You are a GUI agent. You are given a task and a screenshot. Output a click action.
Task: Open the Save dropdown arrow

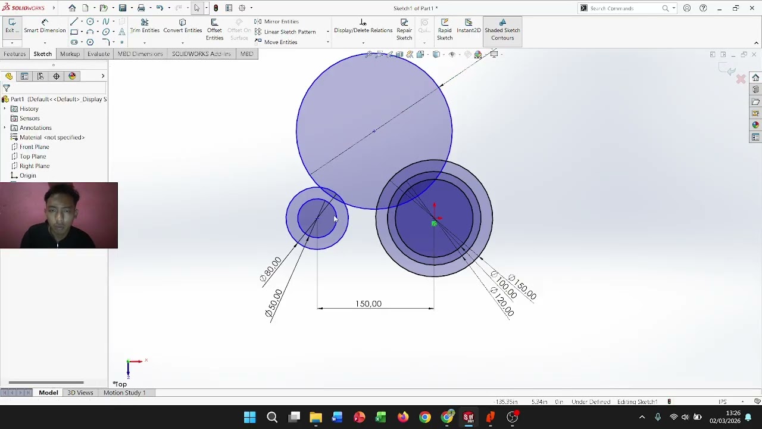coord(132,8)
